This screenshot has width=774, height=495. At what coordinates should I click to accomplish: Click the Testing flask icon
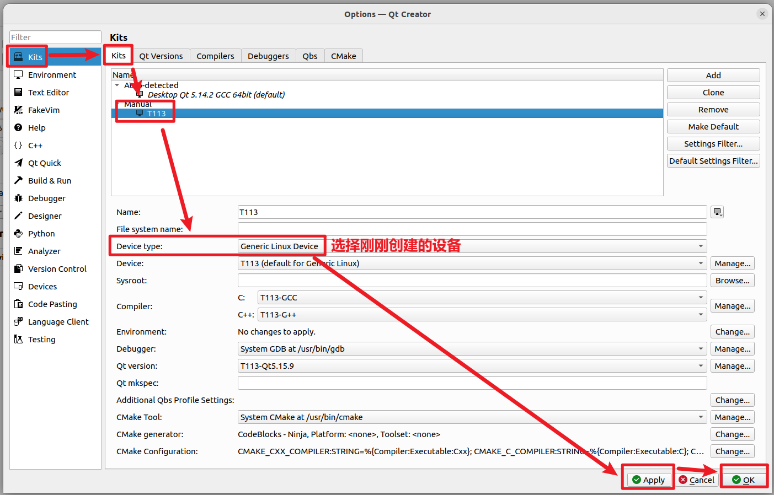18,339
